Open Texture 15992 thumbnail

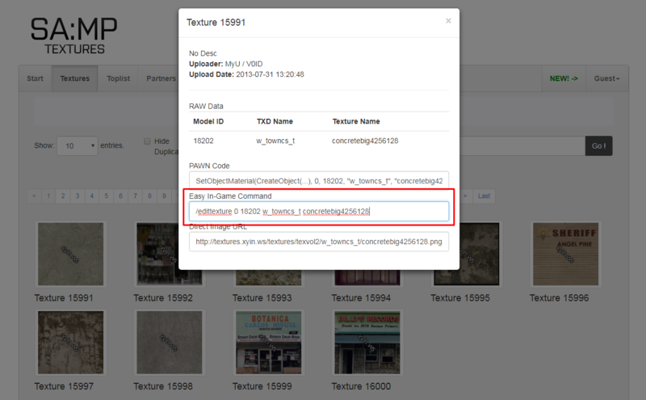click(170, 254)
